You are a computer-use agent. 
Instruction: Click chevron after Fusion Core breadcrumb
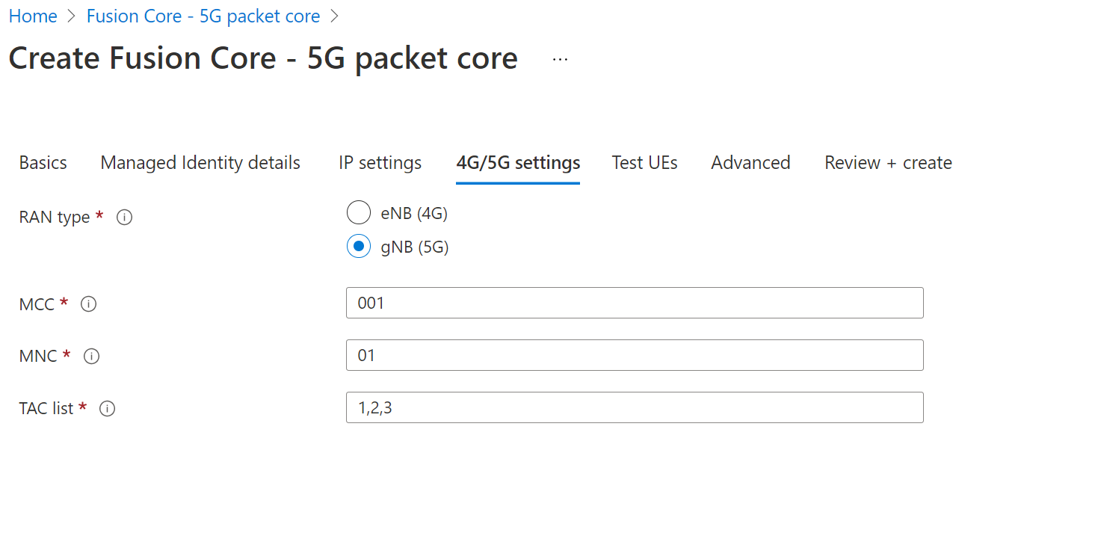coord(334,16)
